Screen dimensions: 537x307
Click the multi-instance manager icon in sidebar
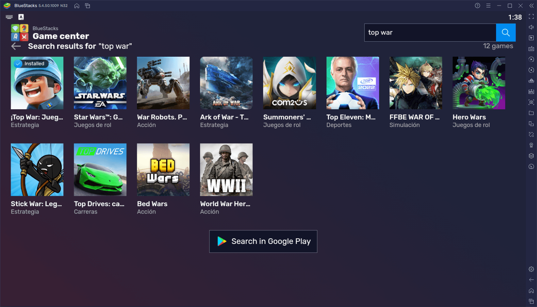point(531,124)
